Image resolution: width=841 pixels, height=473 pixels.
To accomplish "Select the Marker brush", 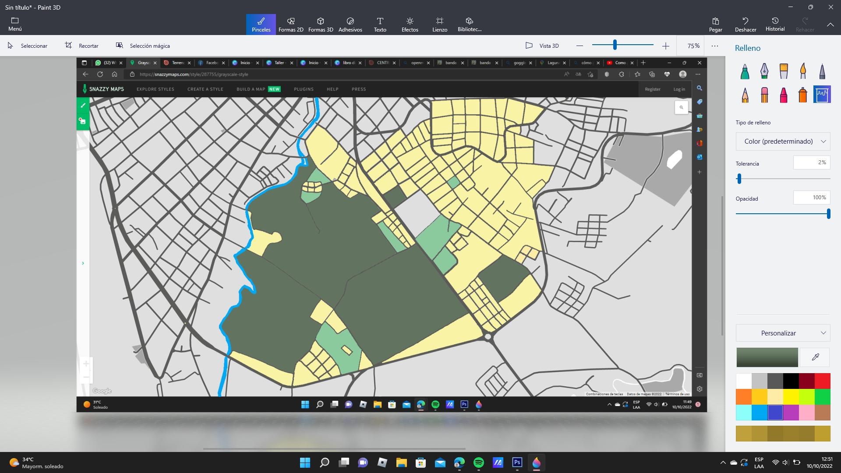I will click(x=745, y=71).
